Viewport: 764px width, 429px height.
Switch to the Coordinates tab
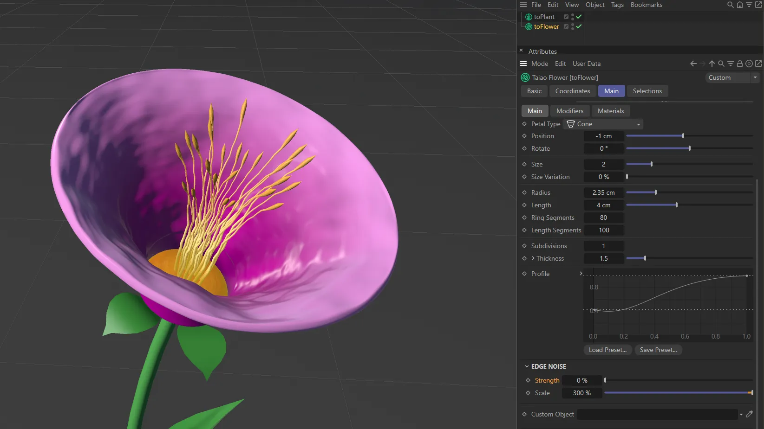pos(573,91)
